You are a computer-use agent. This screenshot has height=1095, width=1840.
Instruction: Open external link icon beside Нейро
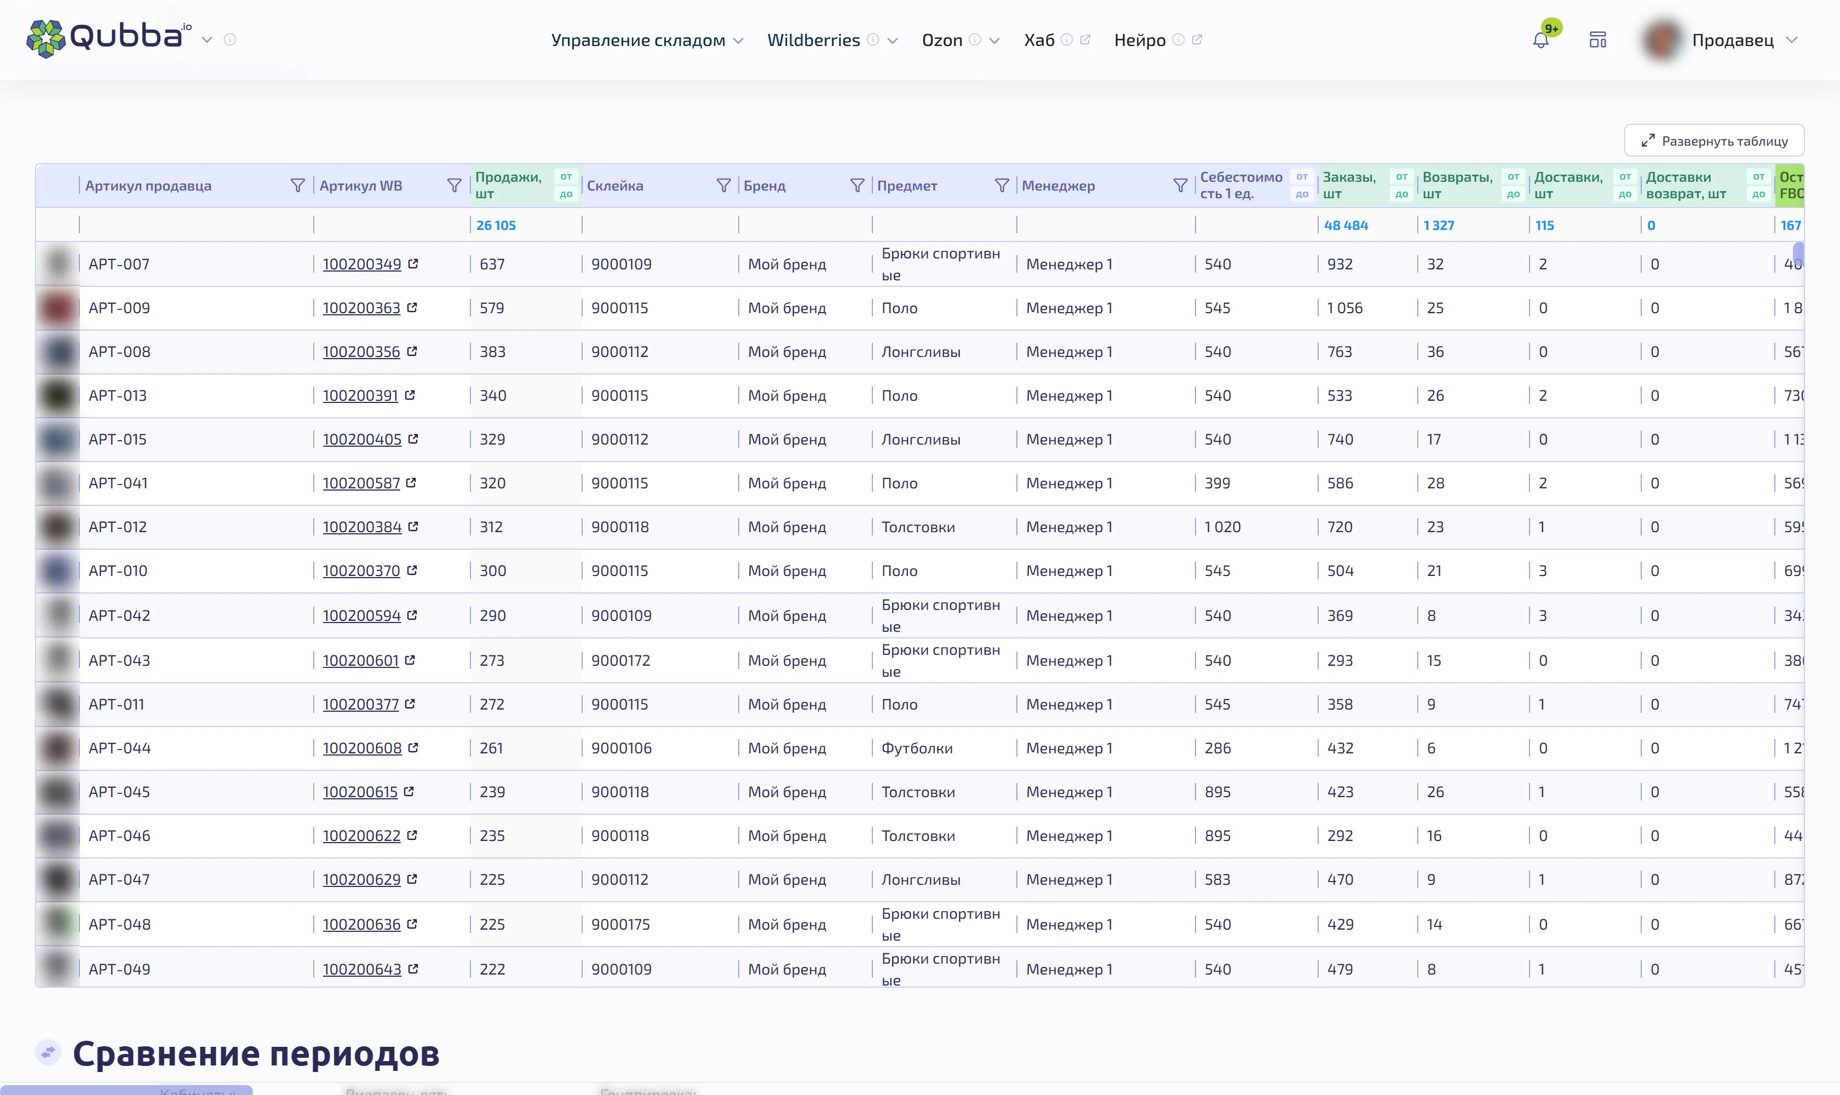click(x=1197, y=40)
